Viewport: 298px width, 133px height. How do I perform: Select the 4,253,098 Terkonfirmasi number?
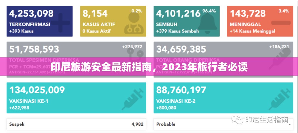[x=31, y=14]
